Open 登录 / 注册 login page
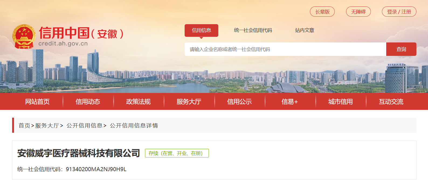 point(399,12)
